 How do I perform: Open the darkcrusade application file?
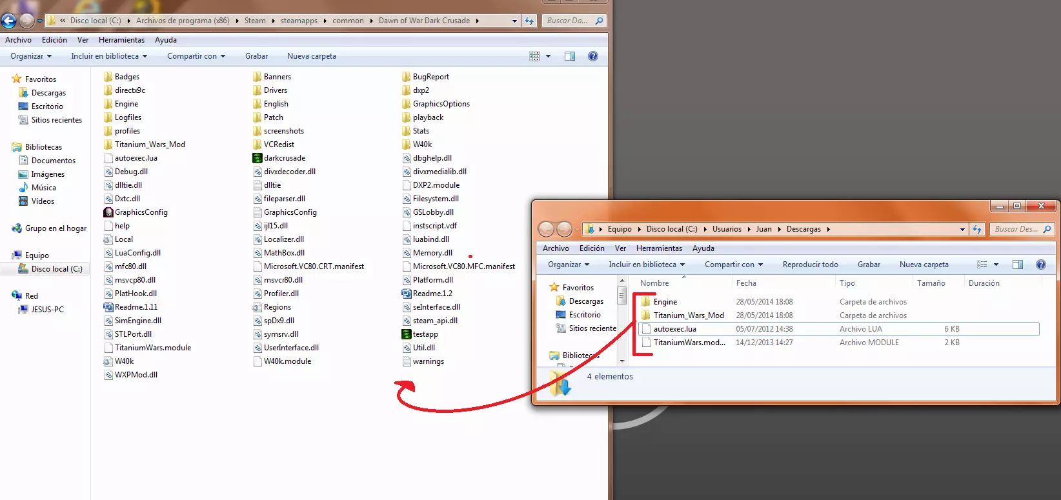tap(278, 158)
